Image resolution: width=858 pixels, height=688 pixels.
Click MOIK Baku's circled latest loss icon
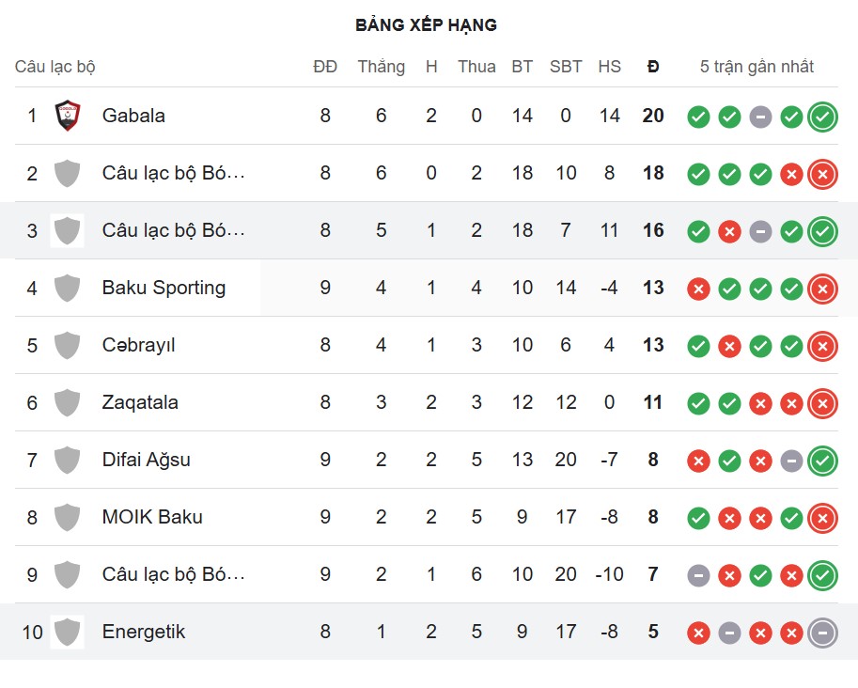pos(822,518)
